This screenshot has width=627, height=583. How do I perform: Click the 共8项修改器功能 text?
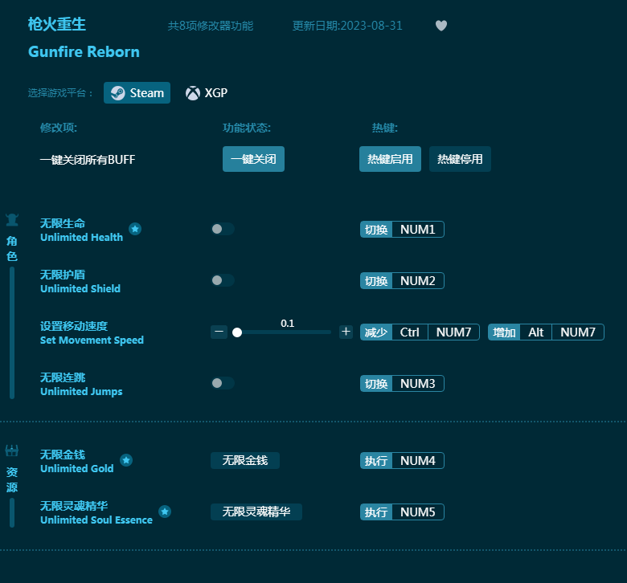coord(211,26)
